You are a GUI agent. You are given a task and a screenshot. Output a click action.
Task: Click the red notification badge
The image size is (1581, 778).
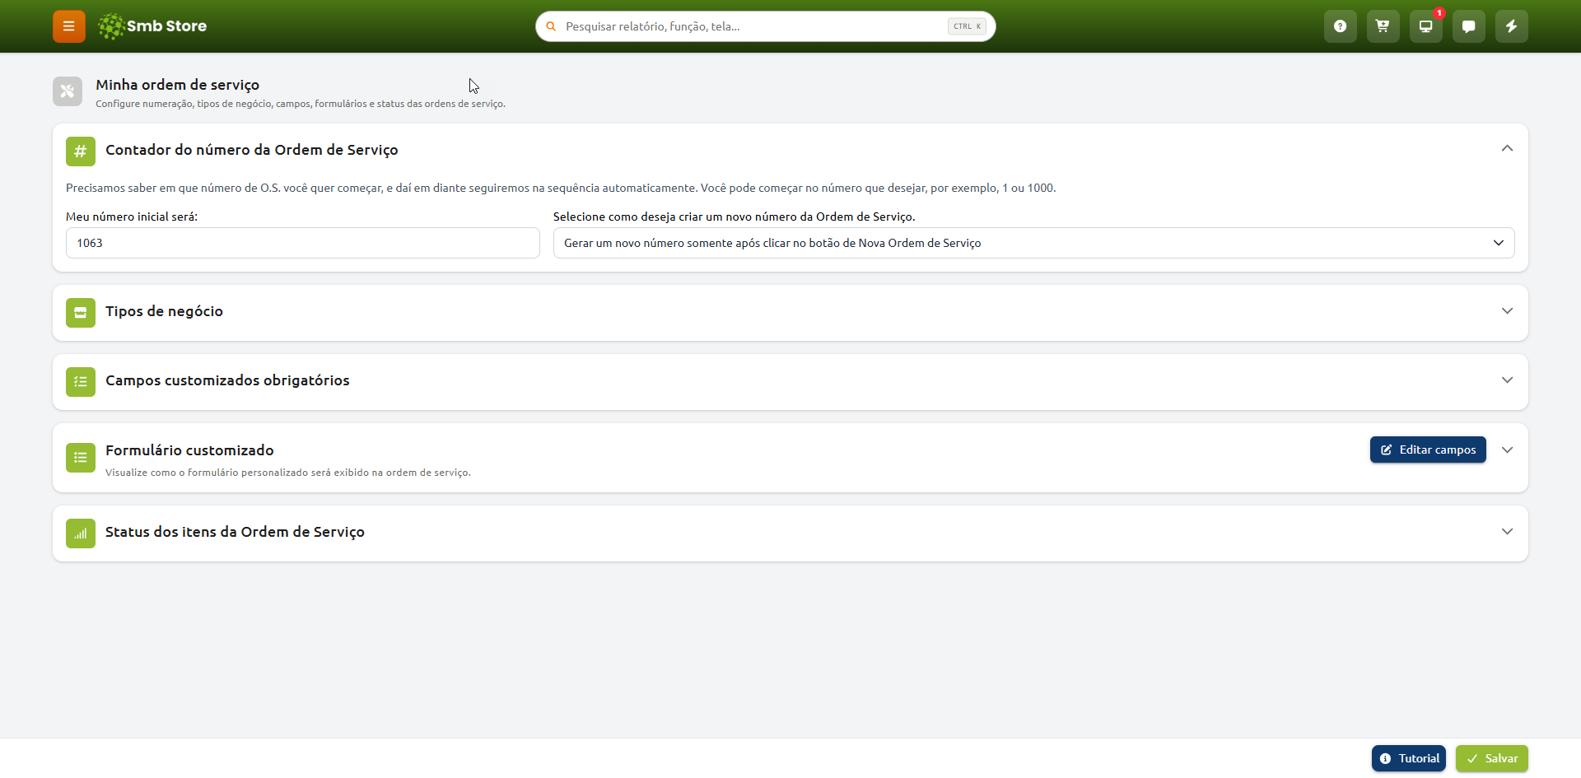(x=1439, y=12)
